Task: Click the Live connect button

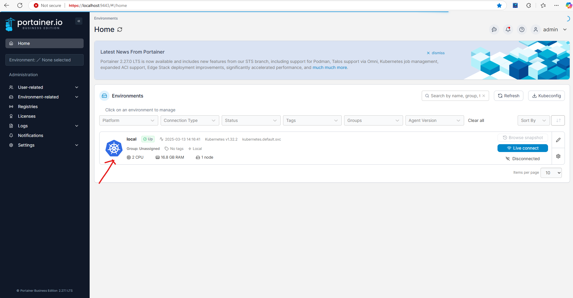Action: coord(523,148)
